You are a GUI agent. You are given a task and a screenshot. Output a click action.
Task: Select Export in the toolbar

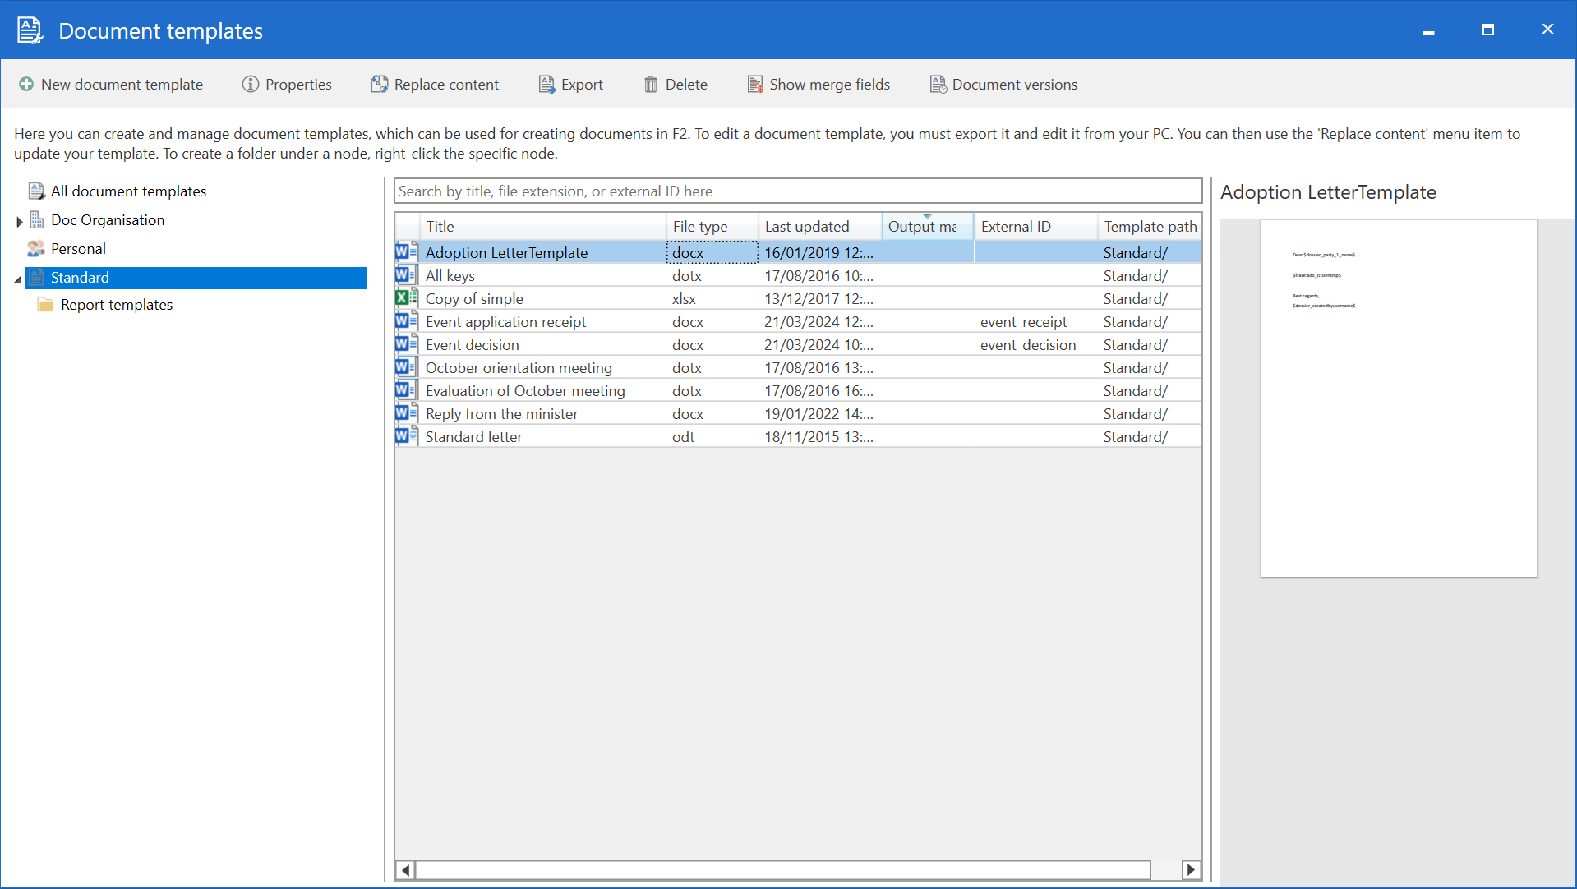coord(571,85)
